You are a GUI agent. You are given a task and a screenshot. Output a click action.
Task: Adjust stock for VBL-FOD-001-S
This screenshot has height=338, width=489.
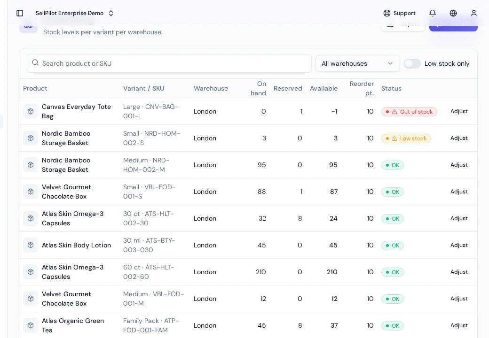(x=459, y=192)
